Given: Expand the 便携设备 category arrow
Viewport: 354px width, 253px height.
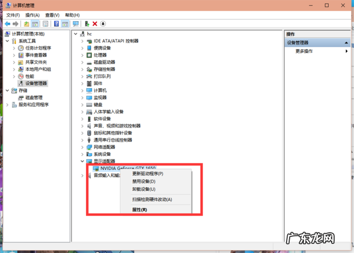Looking at the screenshot, I should [x=82, y=48].
